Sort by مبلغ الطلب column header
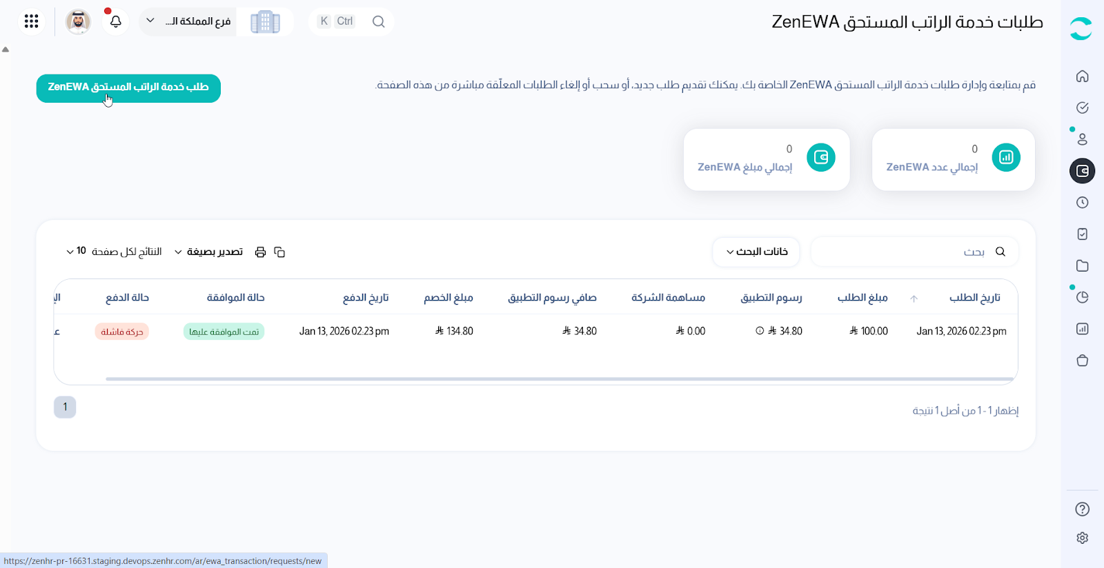 pyautogui.click(x=862, y=298)
